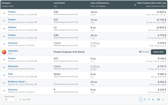Expand the Sberbank salary row
This screenshot has height=105, width=168.
[x=4, y=68]
